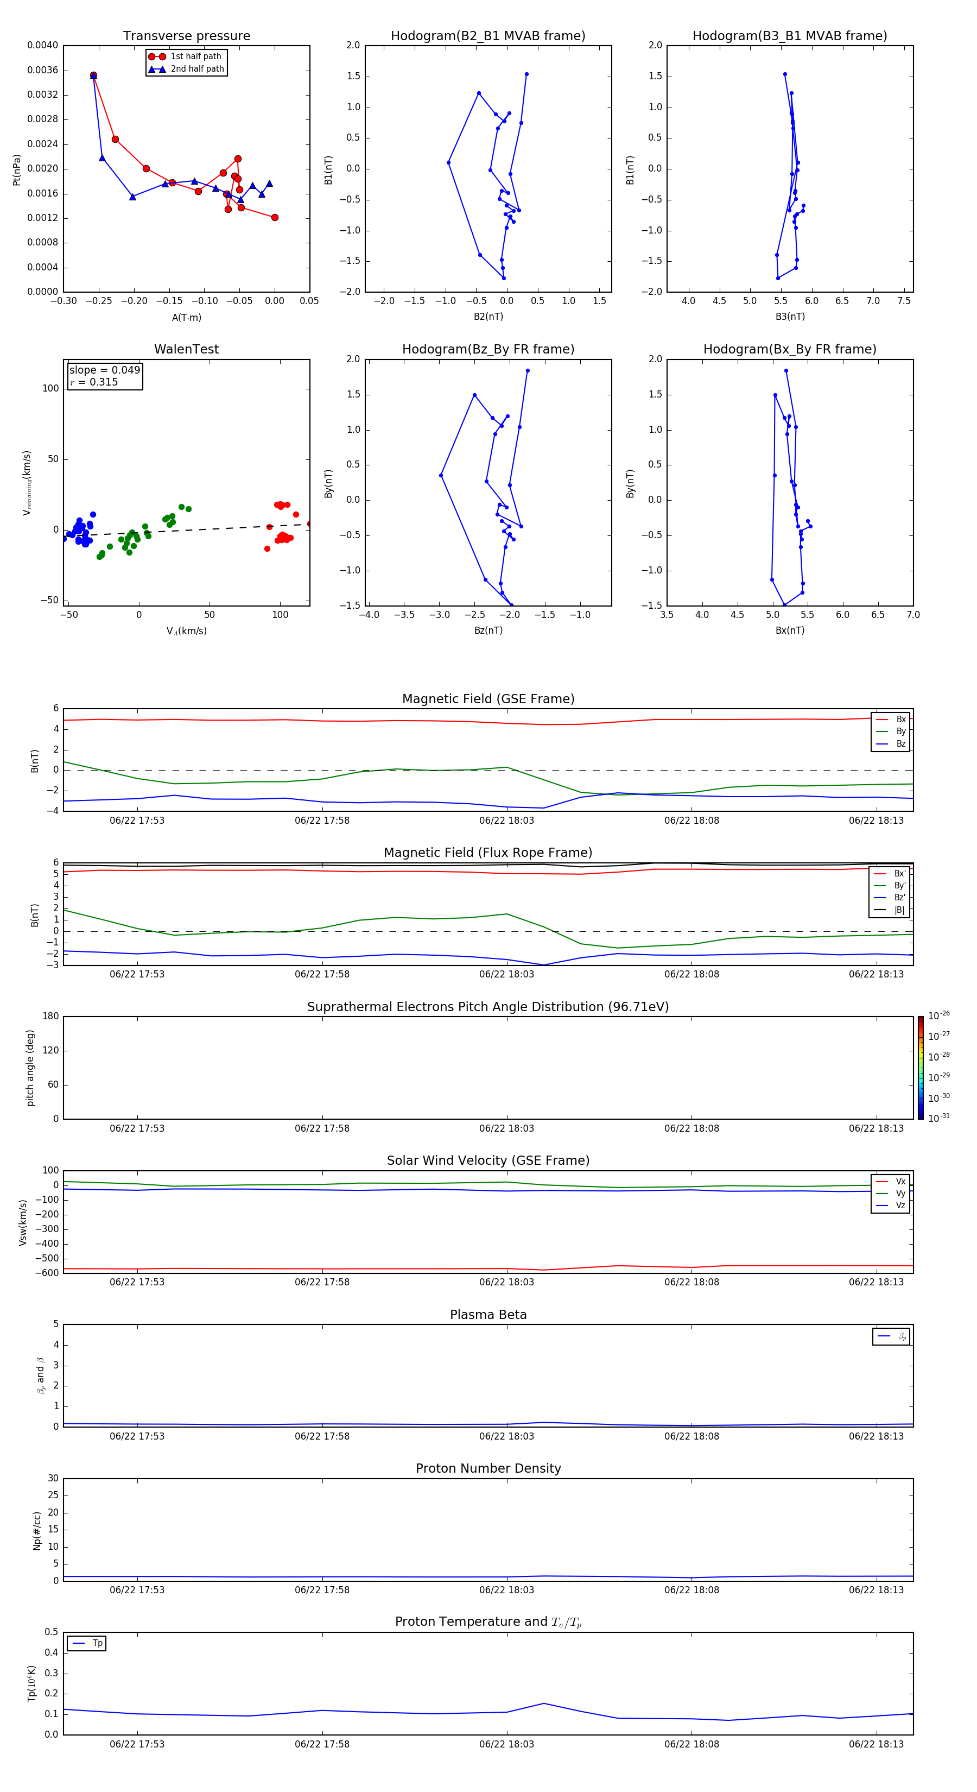
Task: Click the Bx' legend entry in Flux Rope plot
Action: [x=890, y=874]
